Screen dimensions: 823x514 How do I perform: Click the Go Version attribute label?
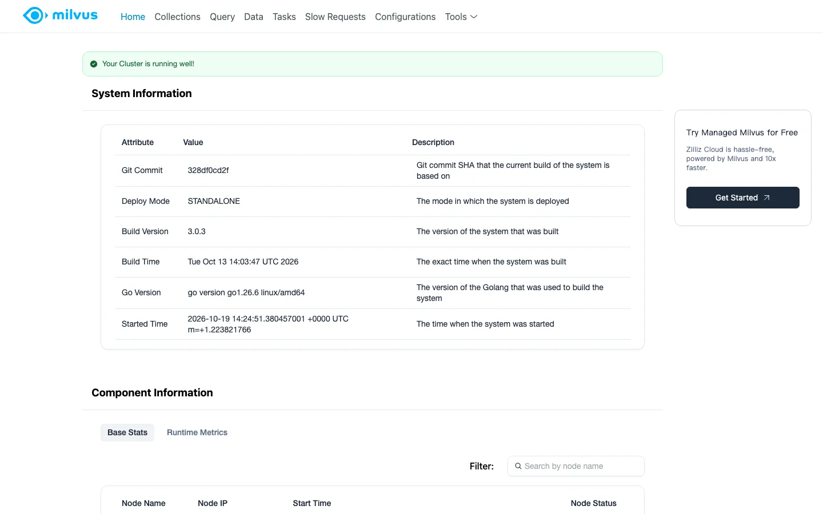click(x=141, y=292)
